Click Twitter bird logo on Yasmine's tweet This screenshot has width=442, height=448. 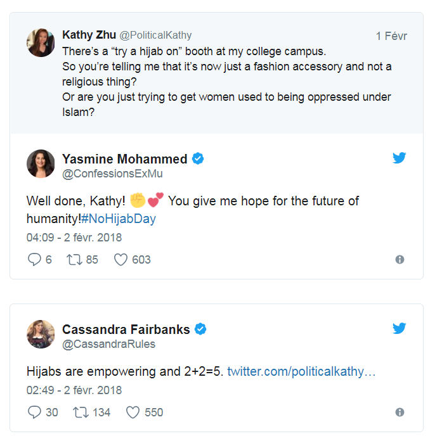click(x=399, y=158)
